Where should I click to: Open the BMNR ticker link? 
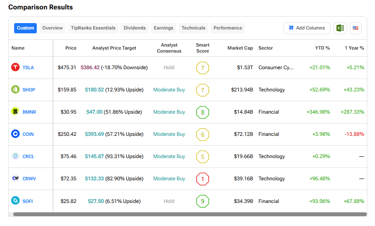point(29,112)
